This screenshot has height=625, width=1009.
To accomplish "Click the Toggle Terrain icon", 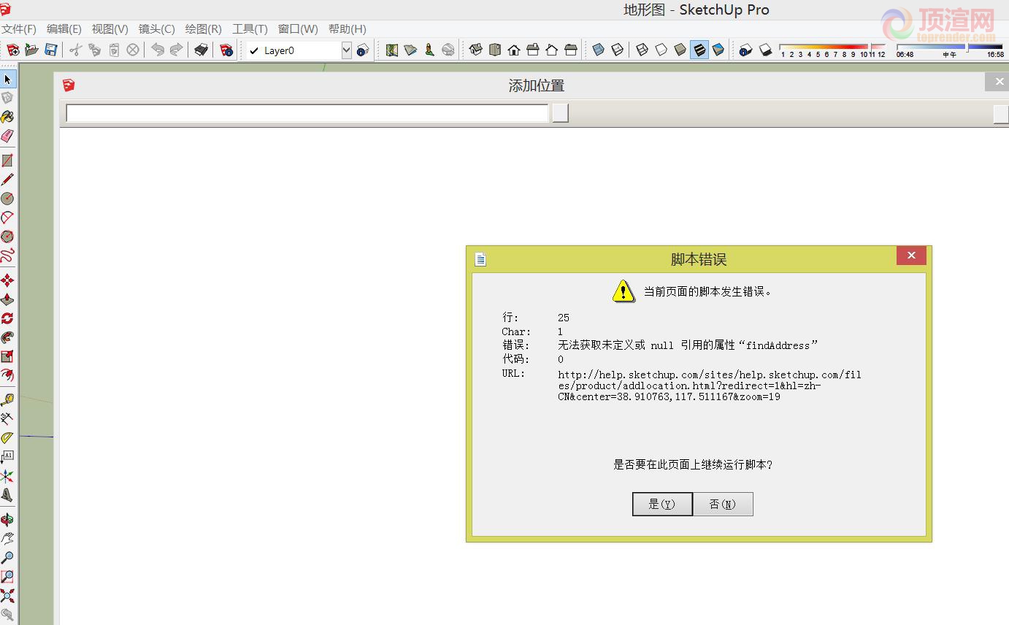I will pos(410,50).
